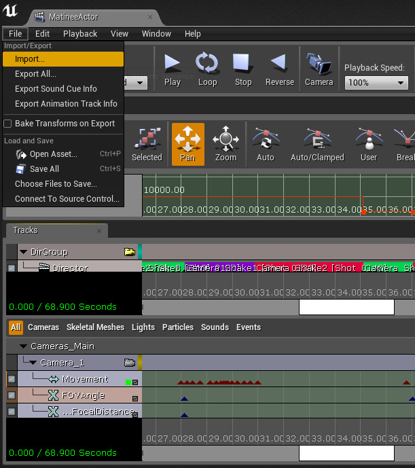The image size is (415, 468).
Task: Select the Pan curve tool
Action: coord(187,144)
